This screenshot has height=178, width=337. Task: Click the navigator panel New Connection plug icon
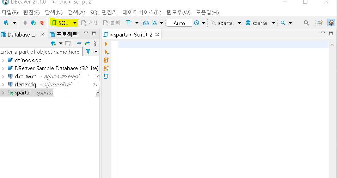[53, 44]
